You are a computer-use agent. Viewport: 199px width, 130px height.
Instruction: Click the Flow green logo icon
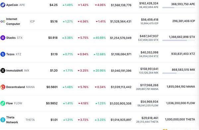tap(3, 103)
